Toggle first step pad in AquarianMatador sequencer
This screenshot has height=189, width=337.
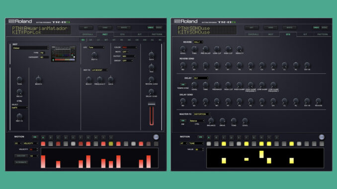(43, 144)
